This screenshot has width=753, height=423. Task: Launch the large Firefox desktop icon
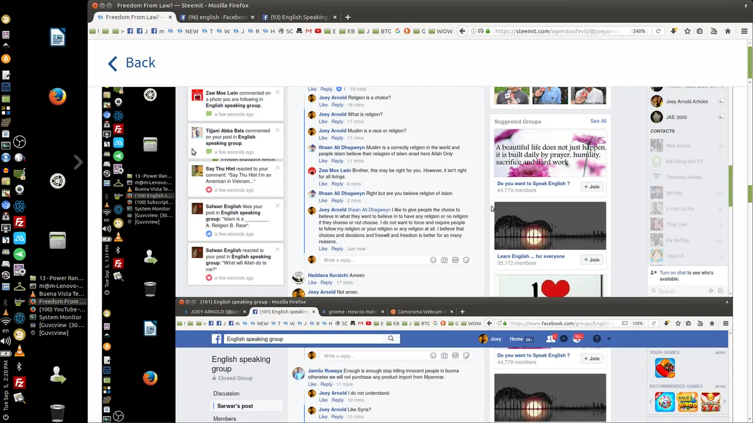pos(58,96)
